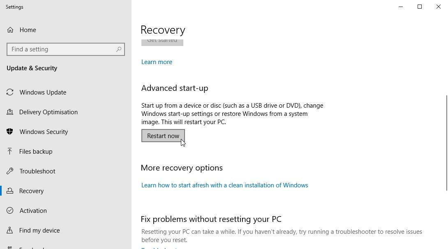
Task: Open the Troubleshoot link at the bottom
Action: 158,248
